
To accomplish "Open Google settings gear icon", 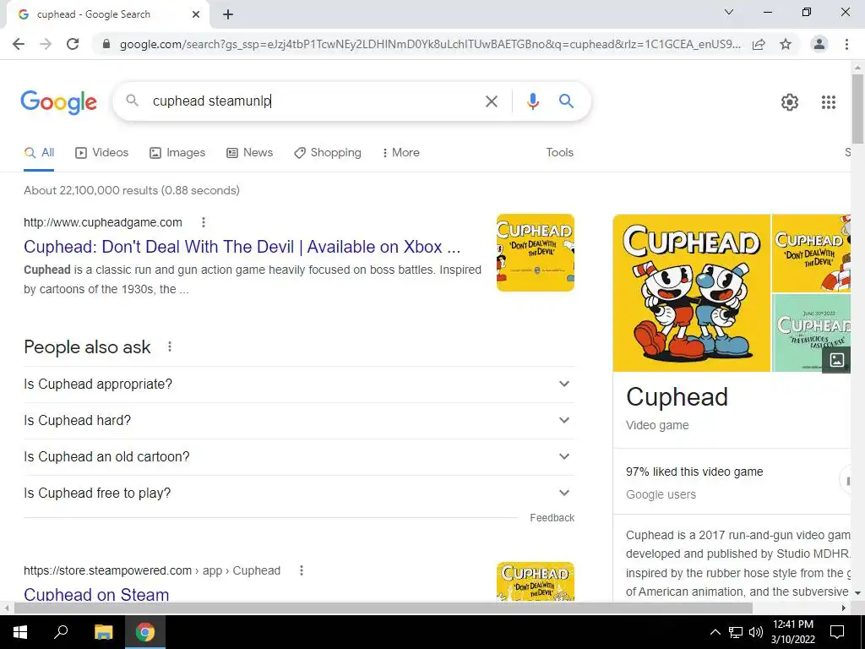I will pyautogui.click(x=790, y=102).
